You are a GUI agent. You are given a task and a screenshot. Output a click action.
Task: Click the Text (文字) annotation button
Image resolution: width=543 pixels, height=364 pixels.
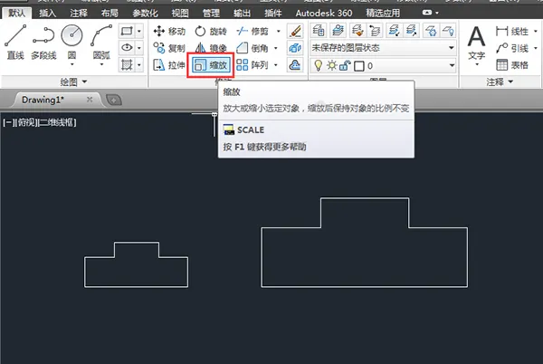[476, 45]
